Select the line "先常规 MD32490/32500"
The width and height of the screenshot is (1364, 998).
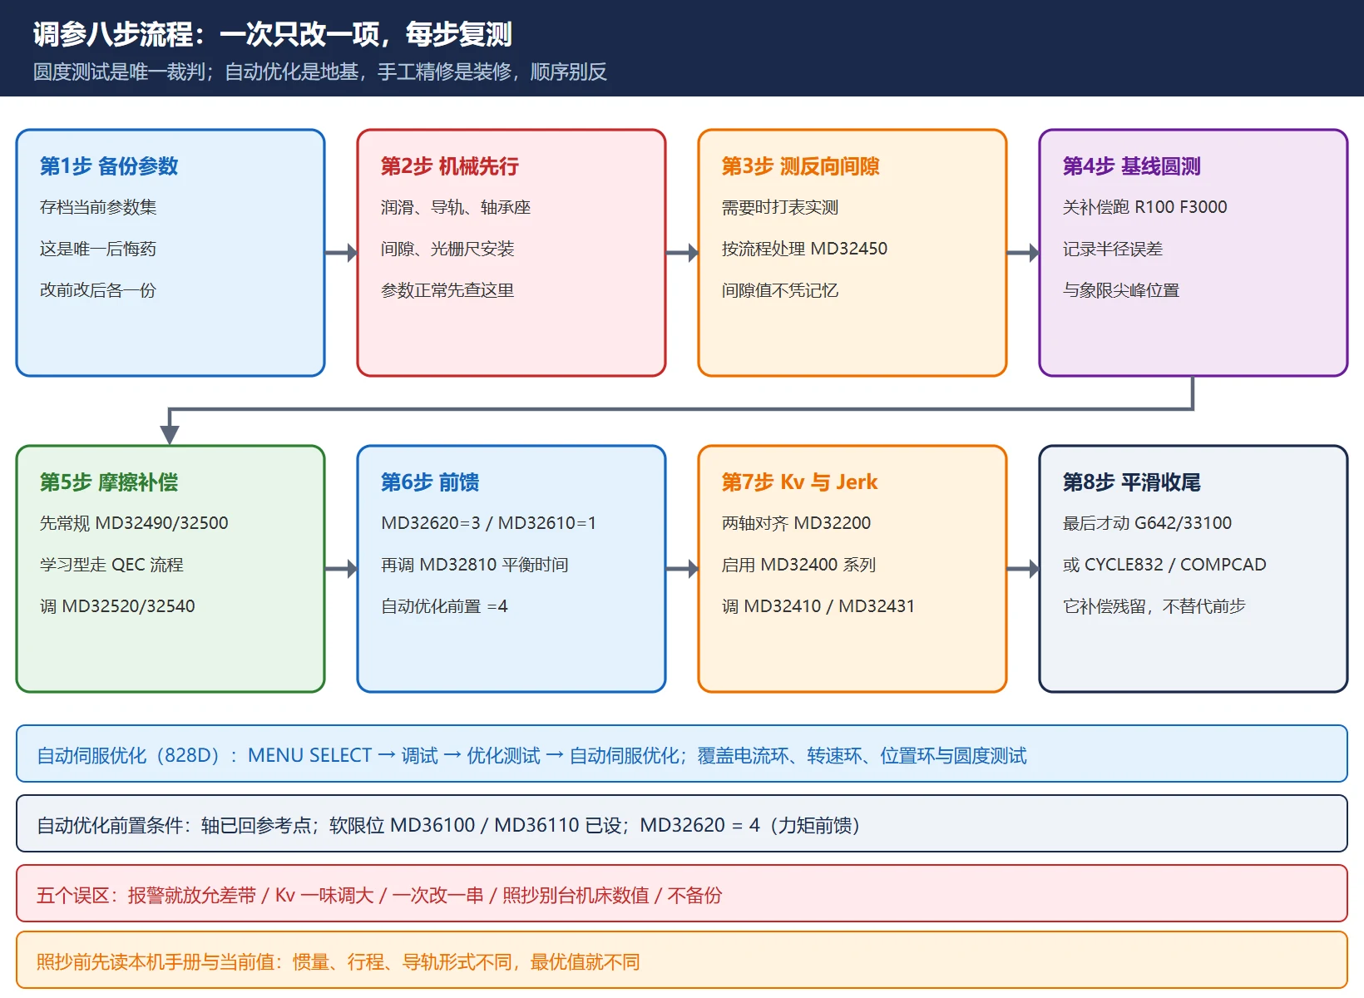[x=134, y=523]
